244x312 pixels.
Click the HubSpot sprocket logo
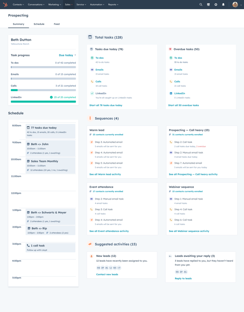point(5,5)
